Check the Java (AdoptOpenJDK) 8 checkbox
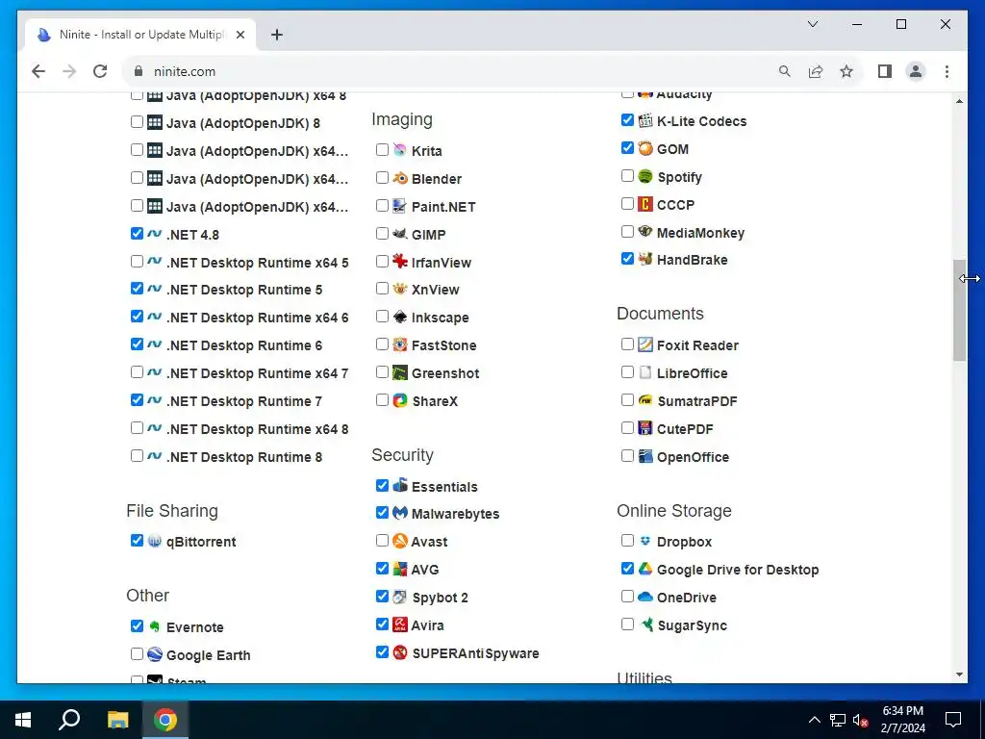Viewport: 985px width, 739px height. click(137, 122)
